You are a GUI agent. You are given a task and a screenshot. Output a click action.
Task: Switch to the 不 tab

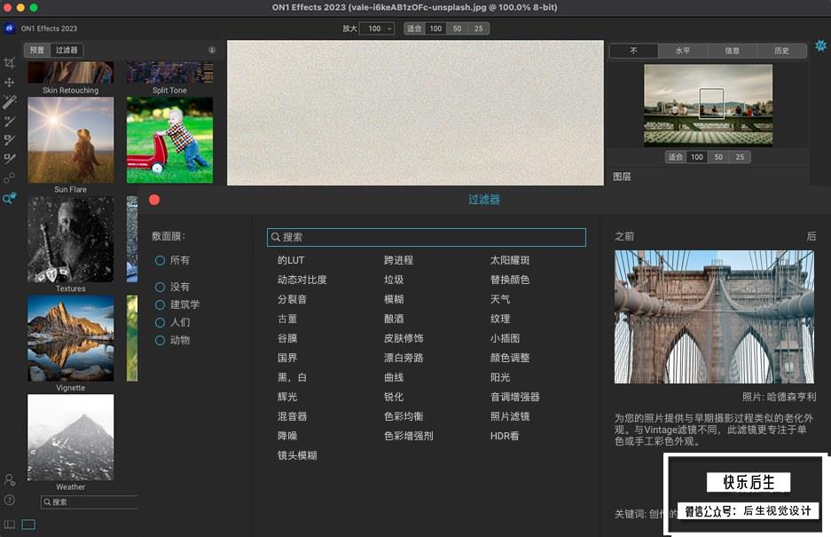[x=633, y=51]
